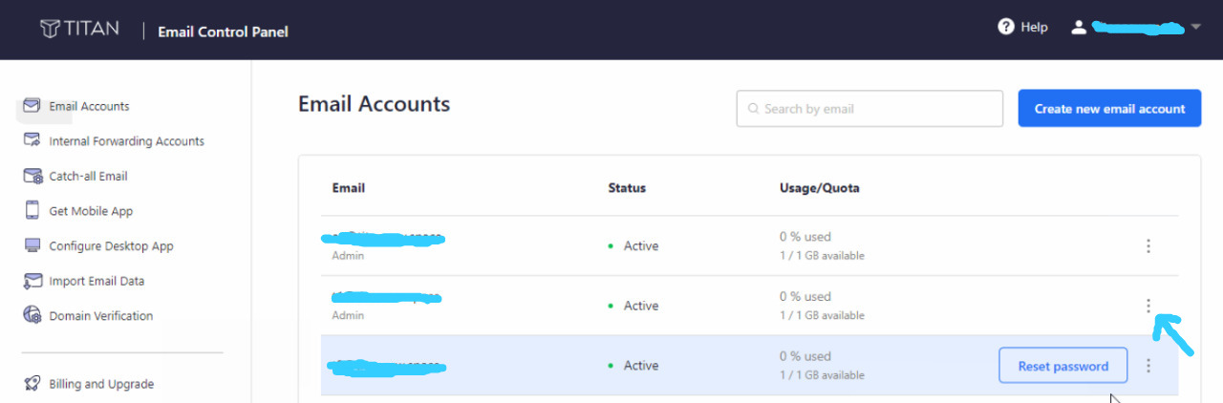
Task: Open three-dot menu for highlighted third account
Action: (x=1148, y=366)
